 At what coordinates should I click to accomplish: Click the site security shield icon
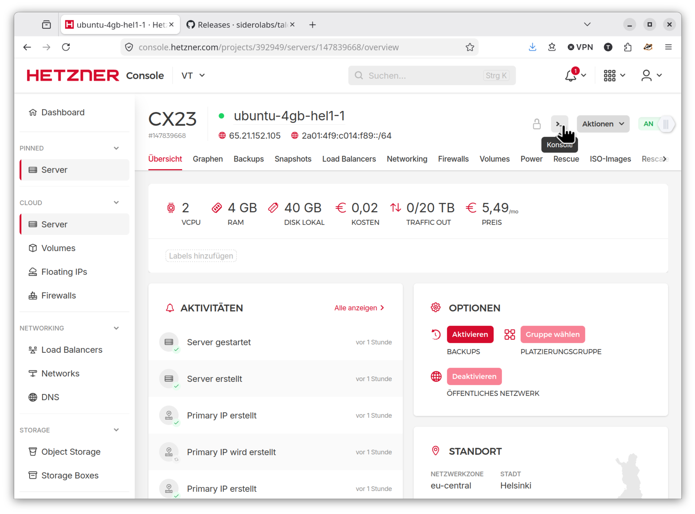(x=129, y=47)
